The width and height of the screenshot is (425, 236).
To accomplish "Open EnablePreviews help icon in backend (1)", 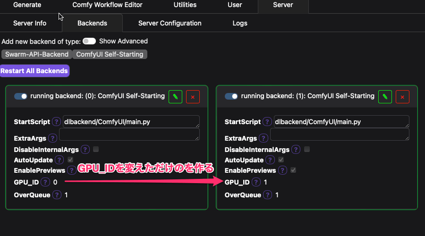I will click(x=282, y=170).
